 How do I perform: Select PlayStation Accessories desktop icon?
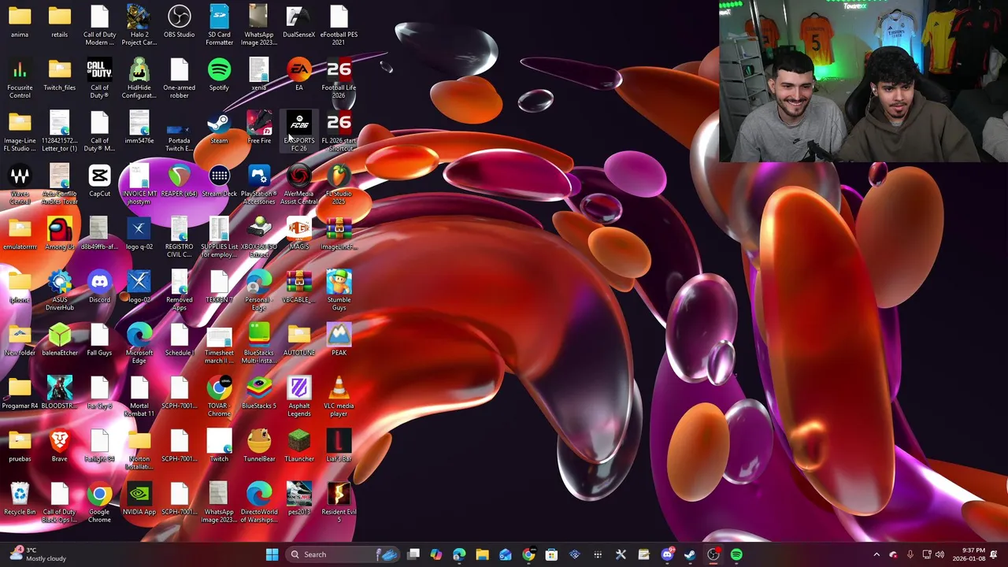pyautogui.click(x=259, y=184)
